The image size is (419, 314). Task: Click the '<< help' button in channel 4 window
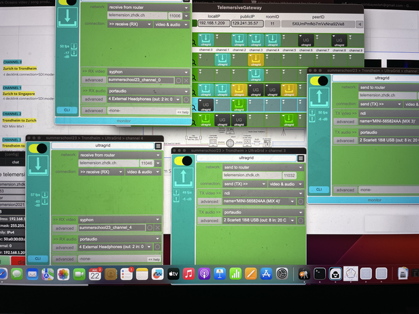tap(154, 259)
